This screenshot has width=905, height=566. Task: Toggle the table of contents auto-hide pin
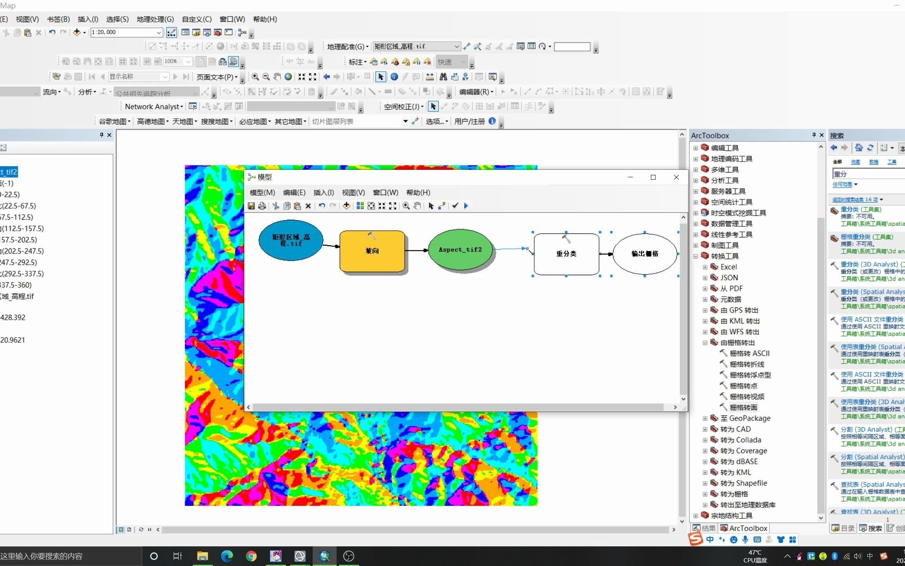(x=101, y=135)
